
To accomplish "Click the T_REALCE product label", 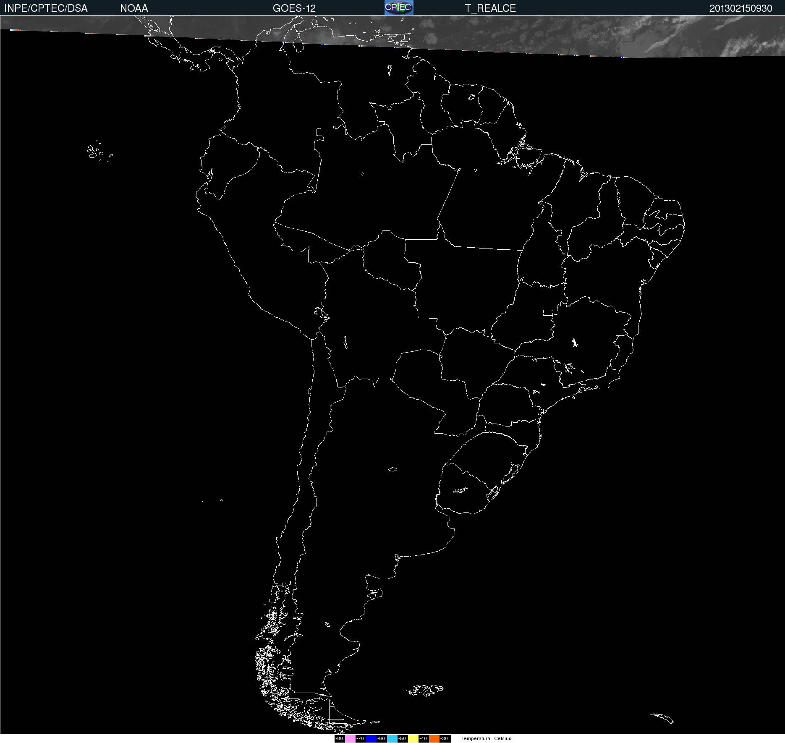I will click(490, 8).
